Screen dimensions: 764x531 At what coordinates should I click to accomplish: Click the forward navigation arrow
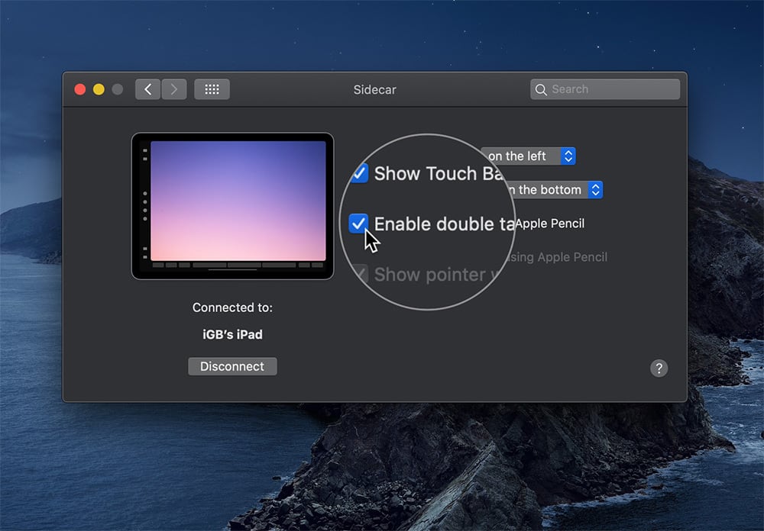174,88
